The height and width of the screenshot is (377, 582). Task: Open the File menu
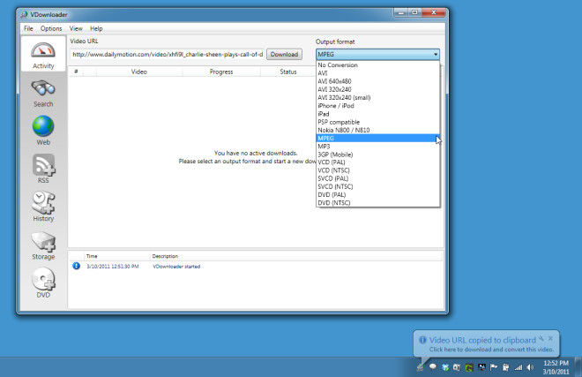point(28,28)
